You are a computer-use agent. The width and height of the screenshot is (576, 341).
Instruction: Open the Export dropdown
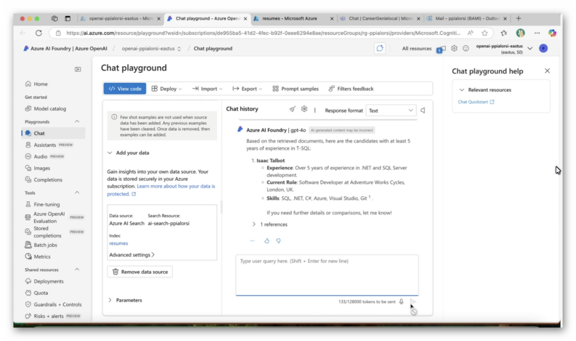point(247,88)
